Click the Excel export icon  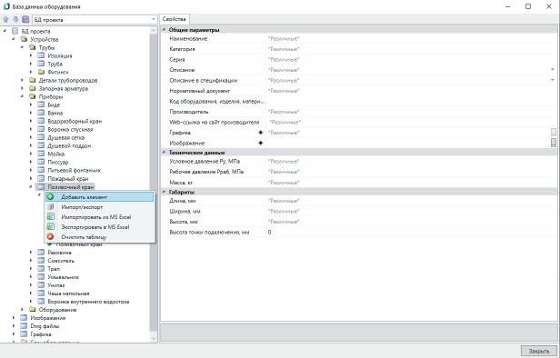51,226
